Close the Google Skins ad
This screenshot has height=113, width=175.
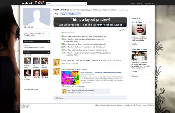pos(150,22)
